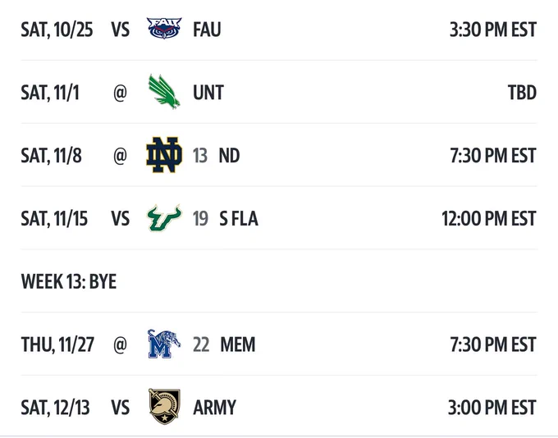Click the Memphis Tigers logo
Screen dimensions: 558x438
click(x=164, y=344)
